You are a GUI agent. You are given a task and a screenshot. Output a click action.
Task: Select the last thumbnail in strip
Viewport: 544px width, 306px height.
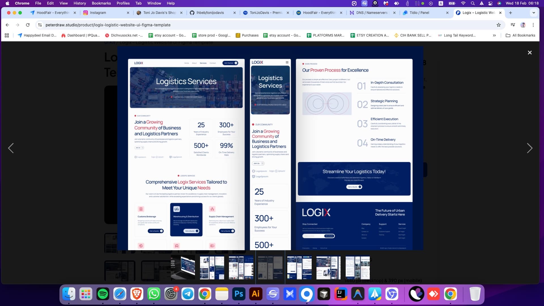tap(358, 267)
